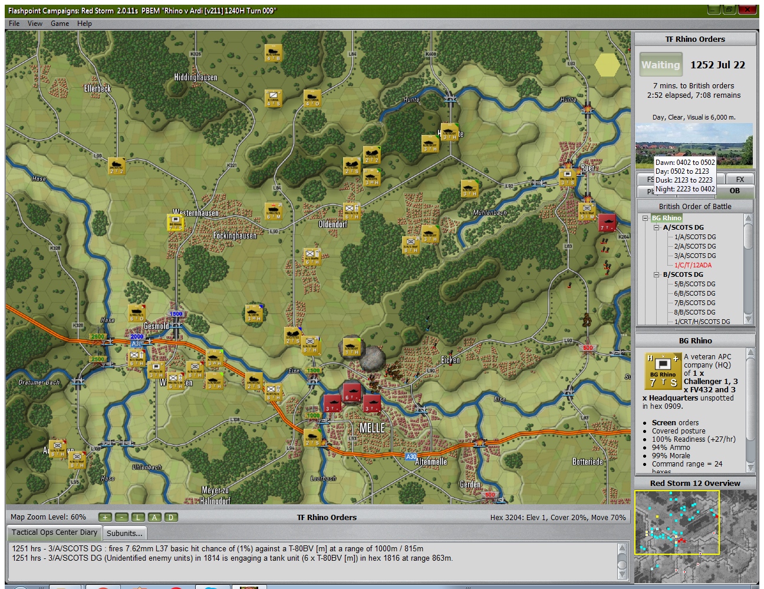
Task: Click the diary entry about engaging a tank unit
Action: coord(232,558)
